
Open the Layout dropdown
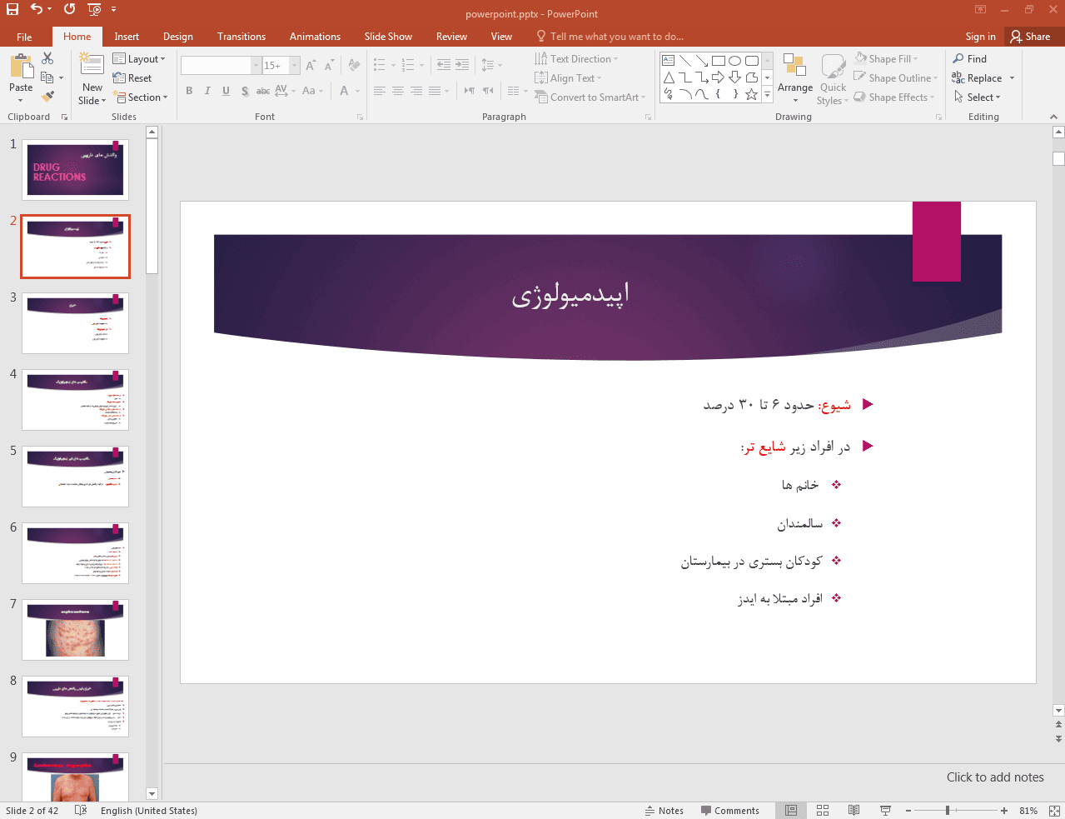click(x=139, y=59)
